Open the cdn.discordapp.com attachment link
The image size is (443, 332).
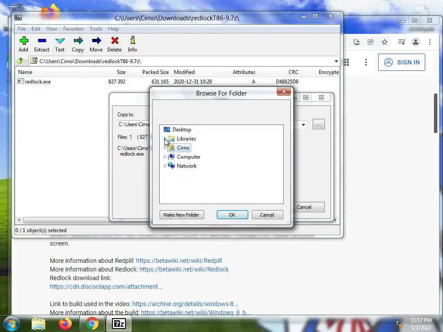click(106, 287)
